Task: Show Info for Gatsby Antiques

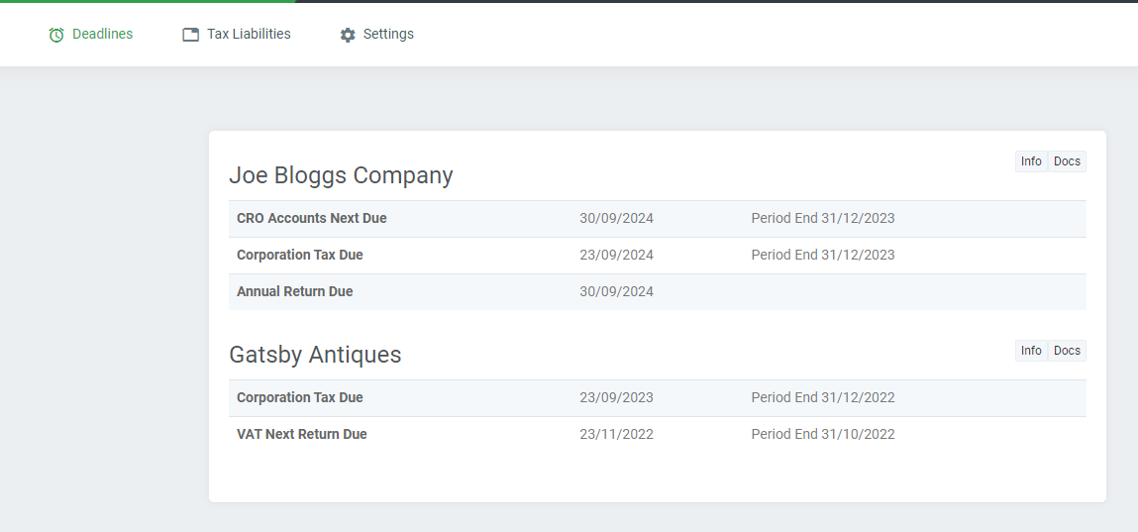Action: pos(1031,351)
